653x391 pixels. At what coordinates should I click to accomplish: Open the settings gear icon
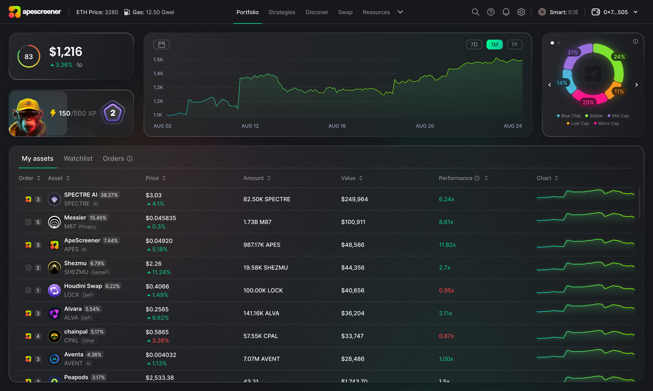(x=521, y=12)
